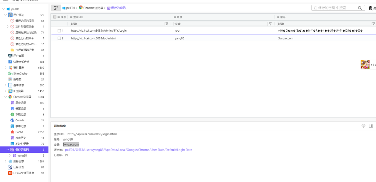The width and height of the screenshot is (376, 182).
Task: Collapse the 用户痕迹 tree node
Action: (6, 15)
